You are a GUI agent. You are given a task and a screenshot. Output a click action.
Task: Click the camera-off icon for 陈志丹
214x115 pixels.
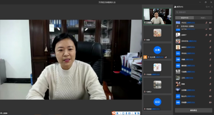pyautogui.click(x=210, y=96)
